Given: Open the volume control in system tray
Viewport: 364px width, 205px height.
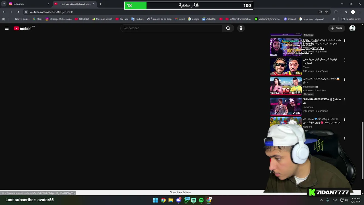Looking at the screenshot, I should pos(346,200).
